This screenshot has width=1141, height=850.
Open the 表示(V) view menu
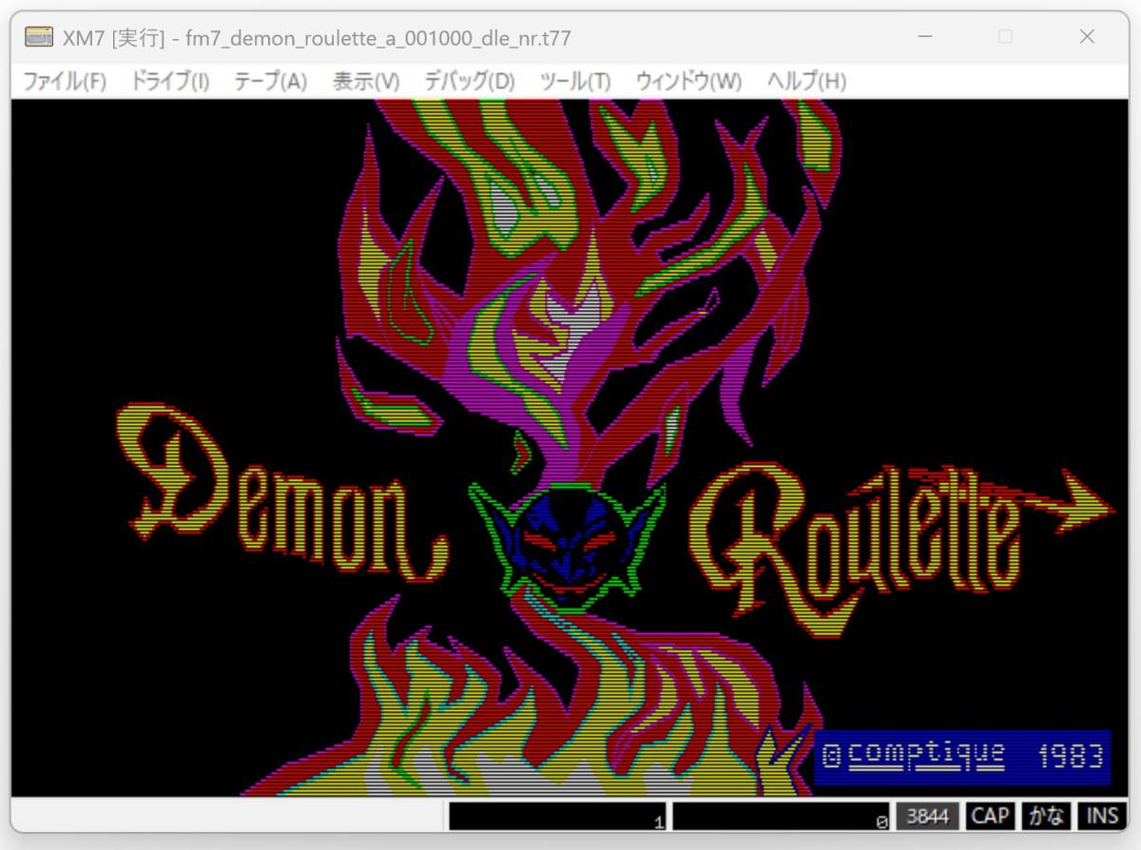(x=365, y=82)
